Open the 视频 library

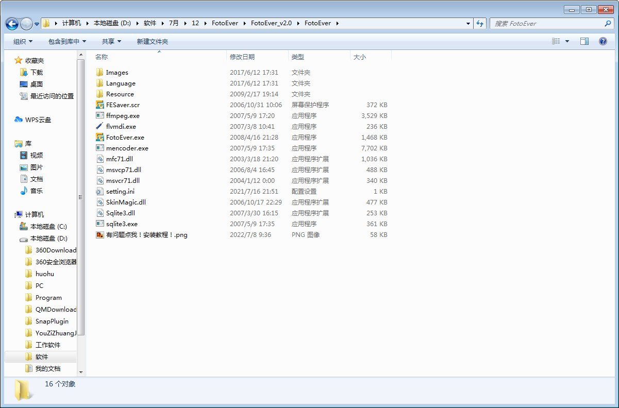[x=37, y=155]
